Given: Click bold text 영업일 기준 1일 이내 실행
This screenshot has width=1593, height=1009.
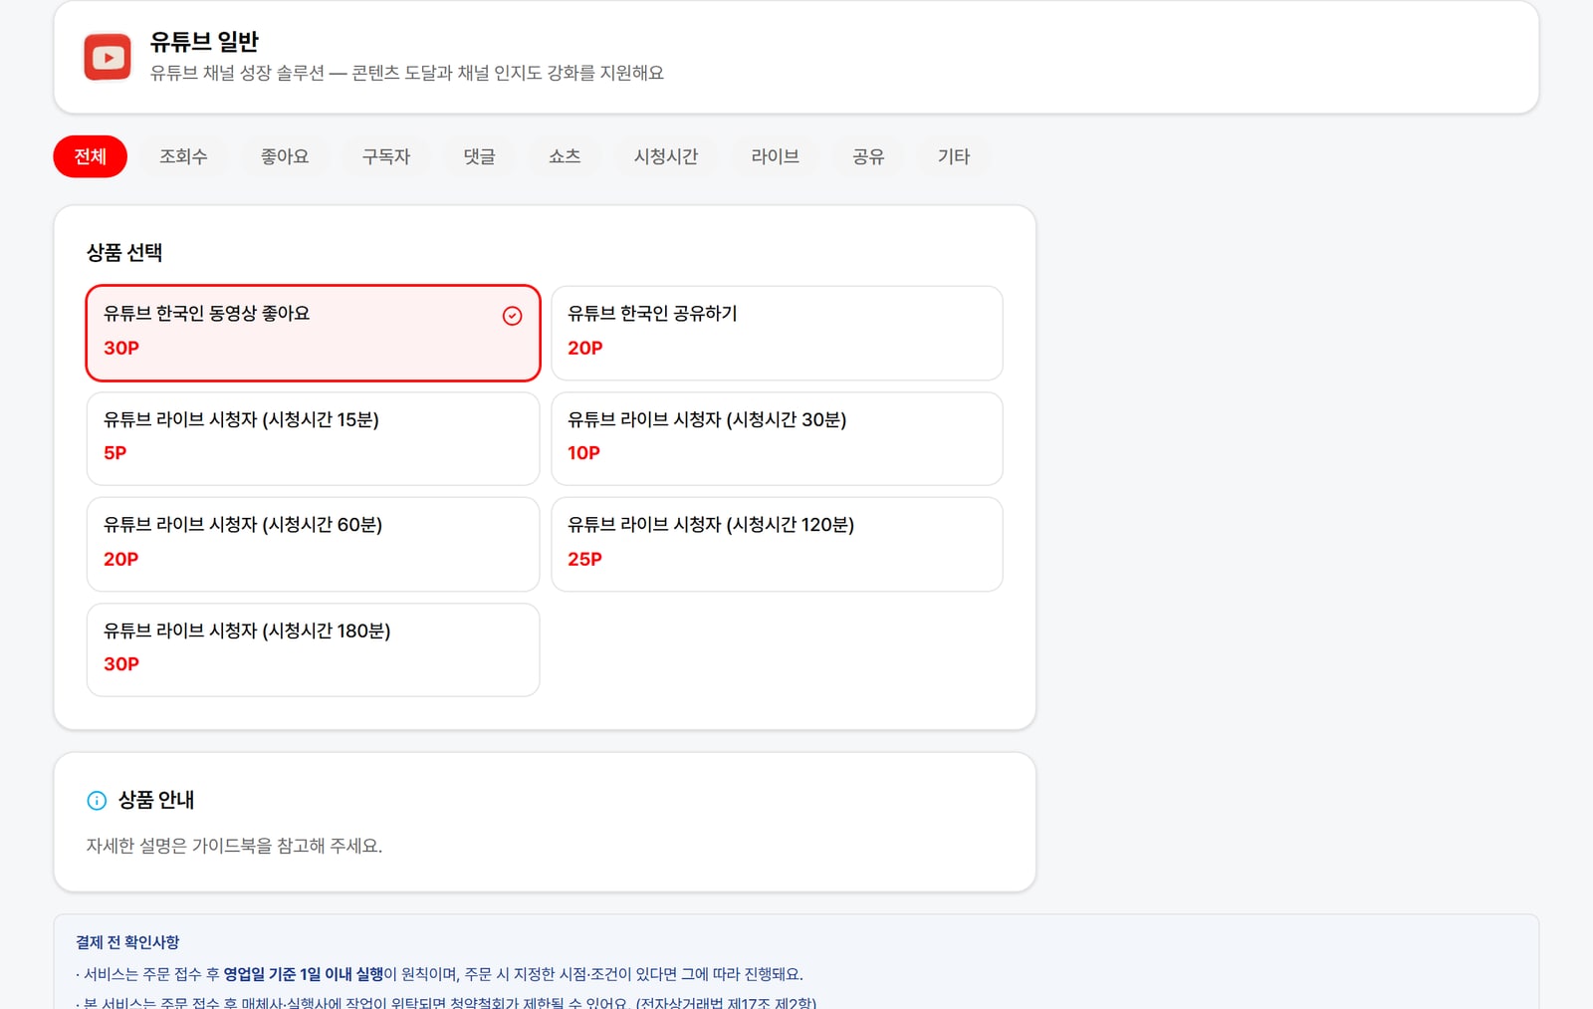Looking at the screenshot, I should 304,974.
